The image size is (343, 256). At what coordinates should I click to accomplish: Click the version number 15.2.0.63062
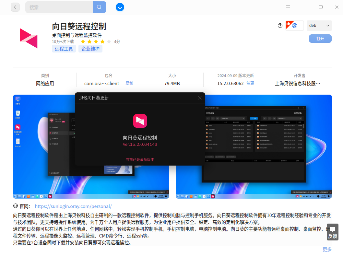(231, 84)
